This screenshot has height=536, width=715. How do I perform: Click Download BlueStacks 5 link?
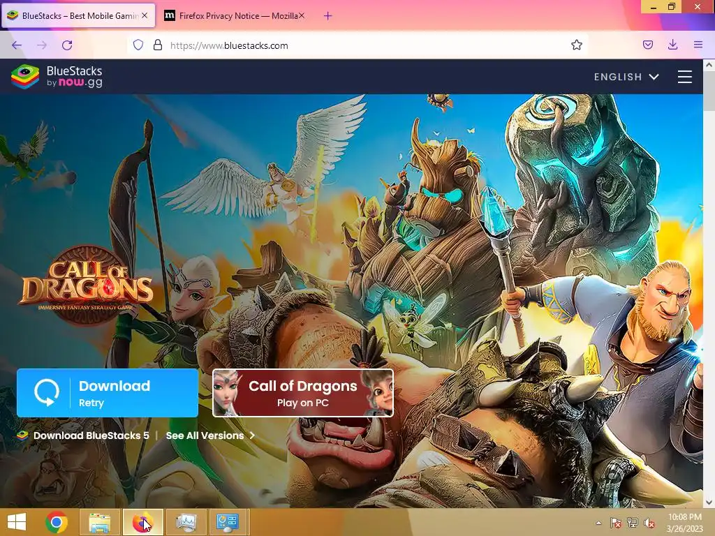[x=91, y=435]
